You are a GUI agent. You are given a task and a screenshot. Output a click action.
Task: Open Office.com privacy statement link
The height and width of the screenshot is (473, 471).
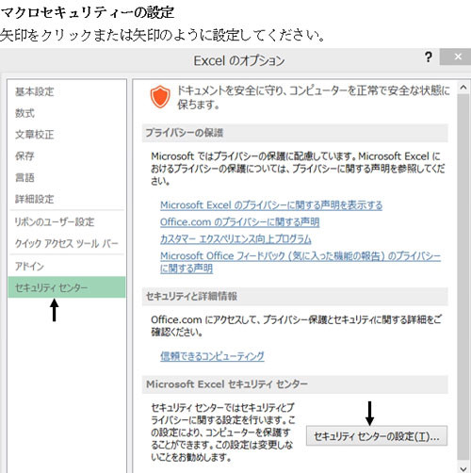[x=239, y=222]
